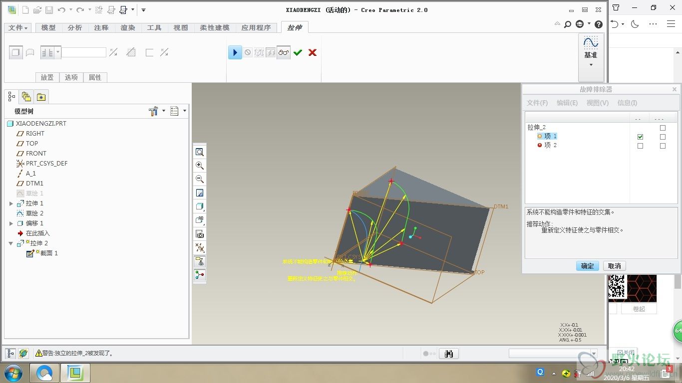Check 项 1 second column checkbox
Viewport: 682px width, 383px height.
663,137
